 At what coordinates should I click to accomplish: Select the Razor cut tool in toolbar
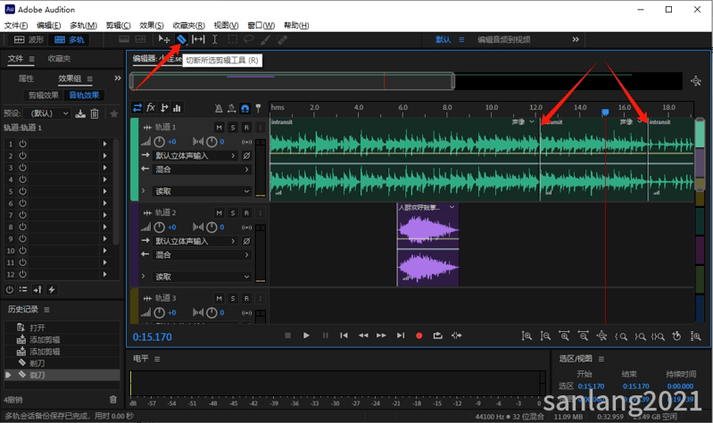(181, 39)
